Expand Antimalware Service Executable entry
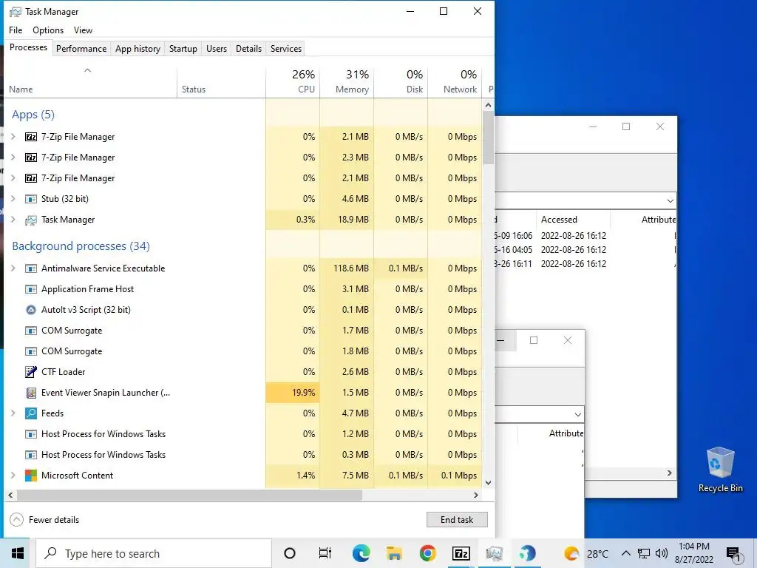This screenshot has width=757, height=568. pos(13,268)
